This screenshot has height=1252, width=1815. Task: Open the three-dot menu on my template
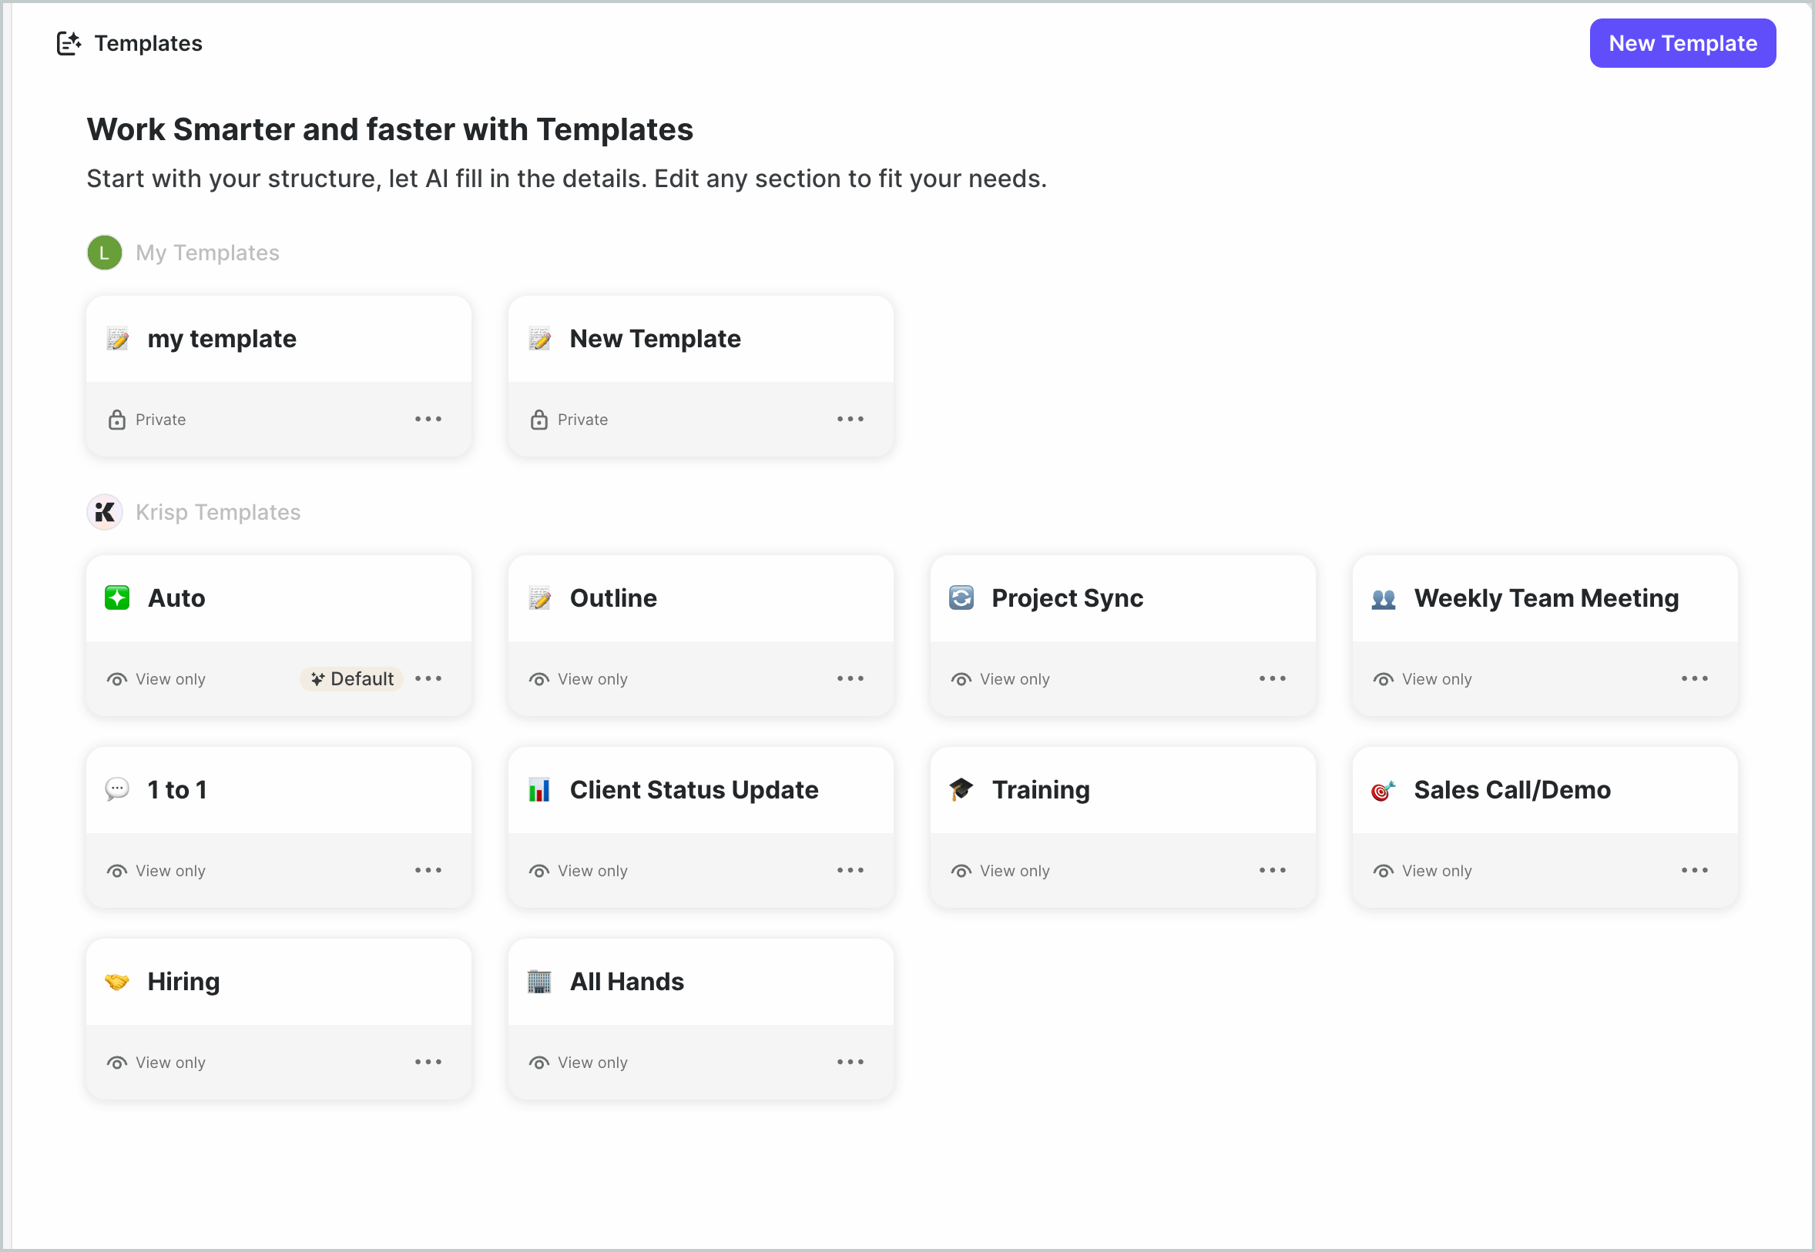tap(428, 419)
